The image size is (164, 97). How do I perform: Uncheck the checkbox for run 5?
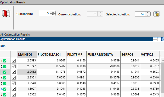(x=14, y=83)
